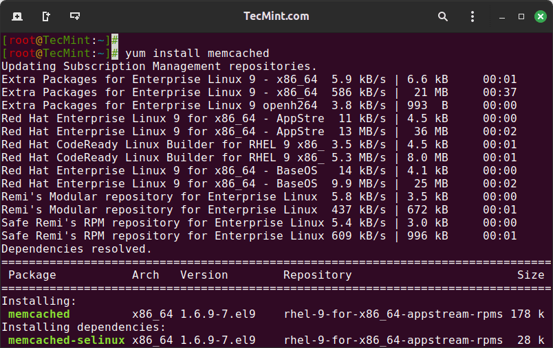
Task: Click the '437 kB/s' speed value
Action: click(x=358, y=210)
